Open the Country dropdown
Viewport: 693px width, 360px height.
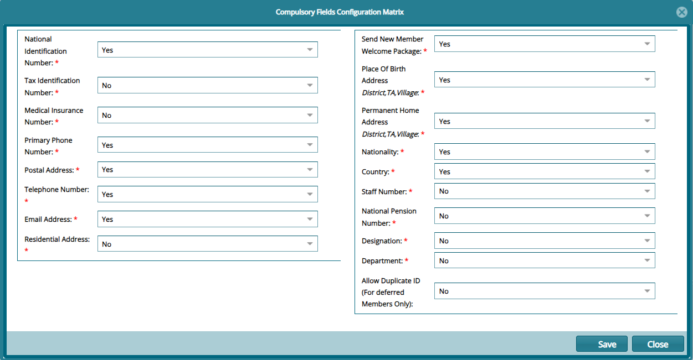point(646,171)
